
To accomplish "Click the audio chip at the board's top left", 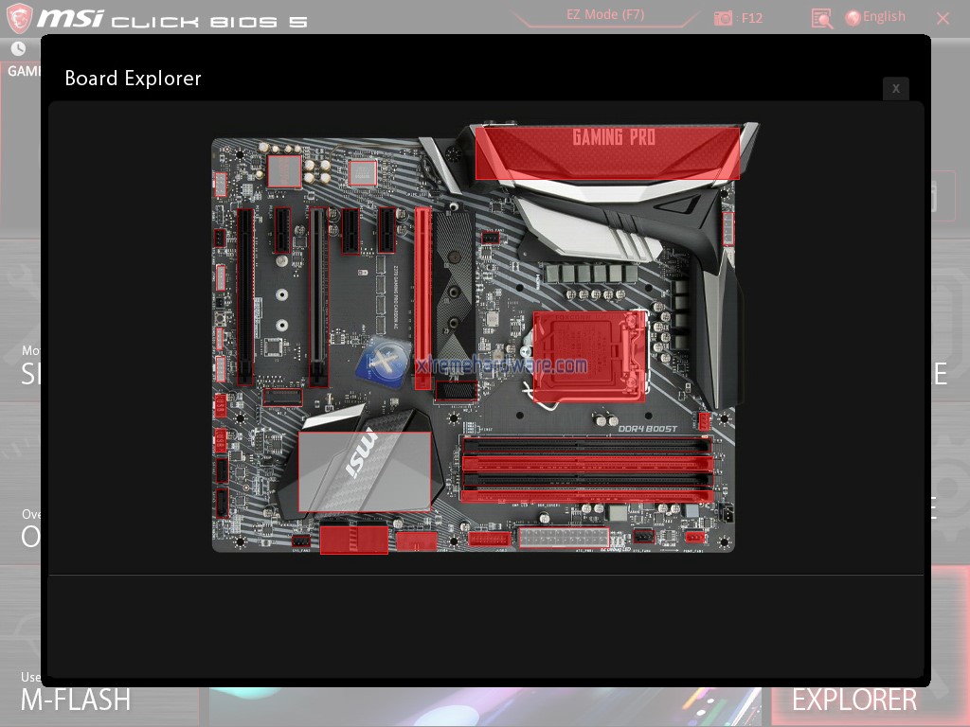I will [284, 171].
